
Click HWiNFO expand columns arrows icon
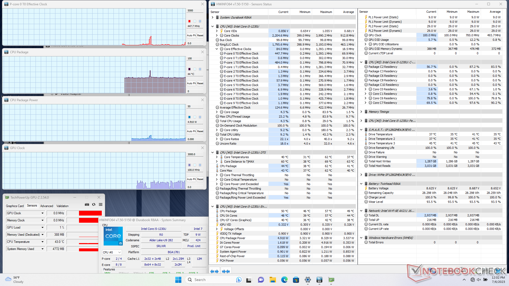tap(214, 271)
